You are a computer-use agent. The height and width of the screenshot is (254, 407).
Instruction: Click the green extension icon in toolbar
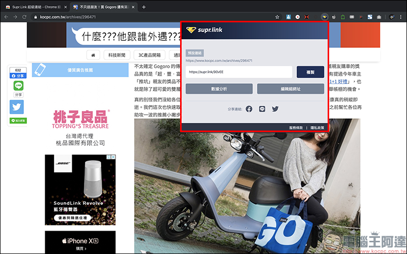click(x=343, y=17)
